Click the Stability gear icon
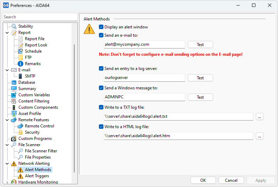This screenshot has height=187, width=278. pos(14,26)
